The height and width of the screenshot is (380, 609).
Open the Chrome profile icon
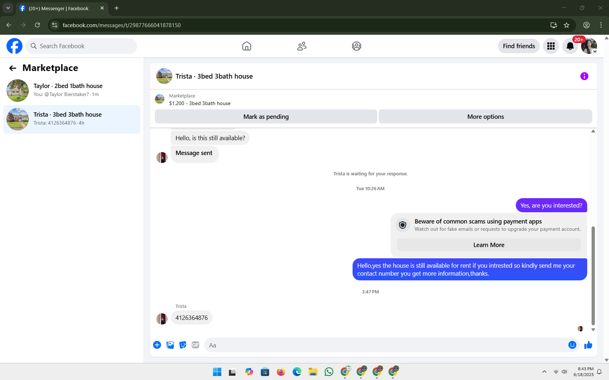coord(587,25)
